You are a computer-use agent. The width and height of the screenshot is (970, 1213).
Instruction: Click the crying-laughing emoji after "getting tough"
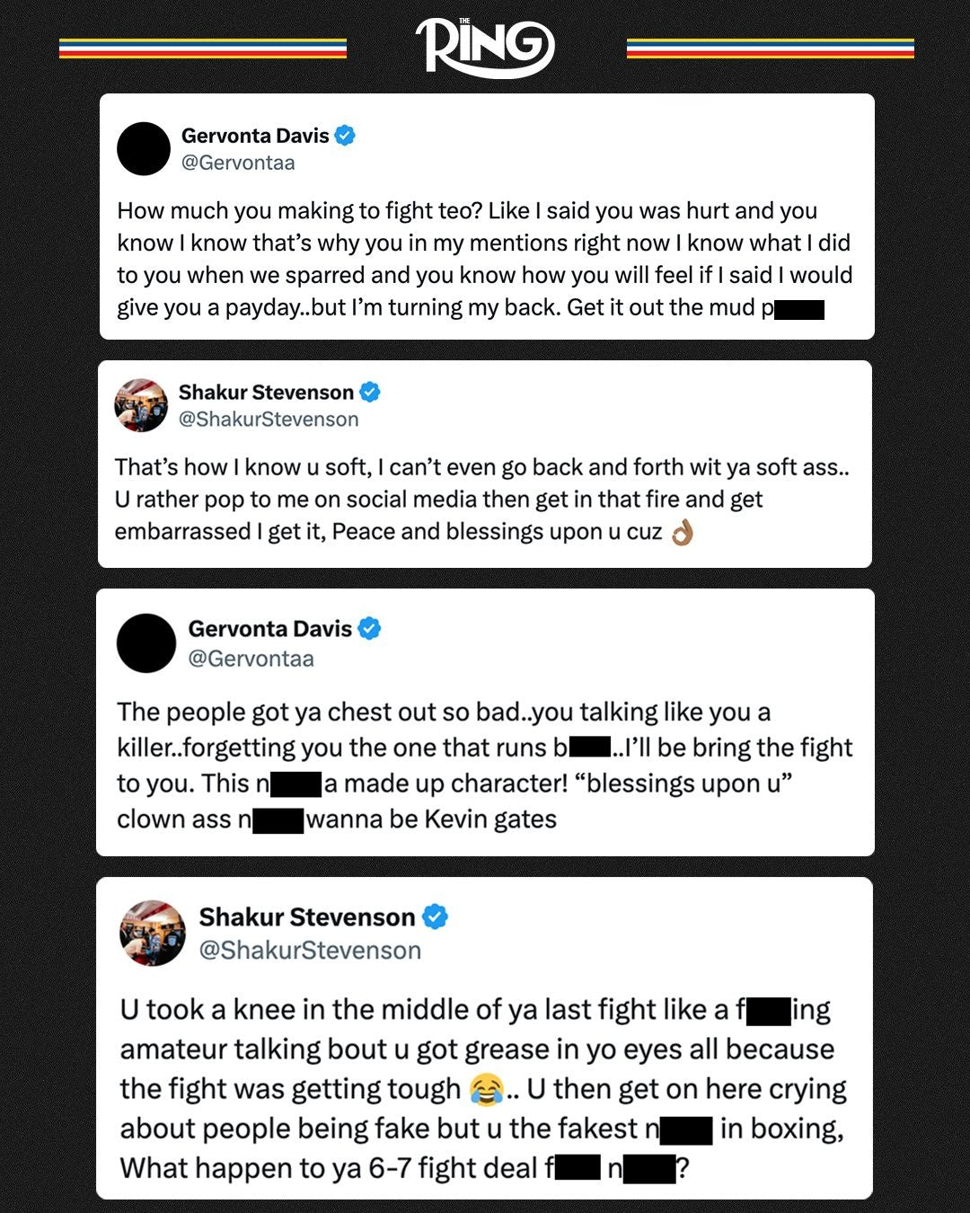pos(486,1090)
